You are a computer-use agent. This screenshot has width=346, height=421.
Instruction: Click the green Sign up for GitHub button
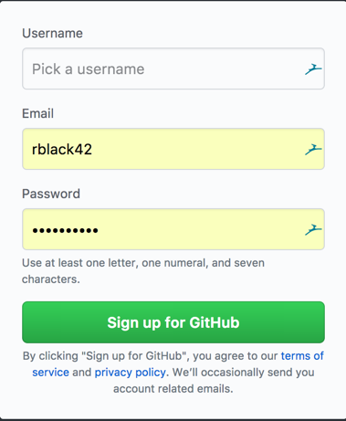point(173,322)
